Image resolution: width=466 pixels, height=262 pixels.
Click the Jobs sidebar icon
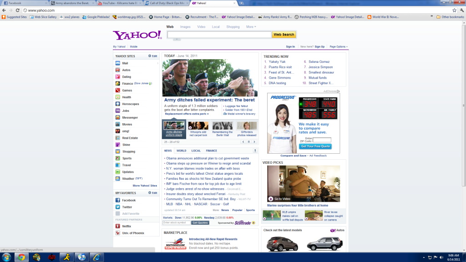(118, 111)
